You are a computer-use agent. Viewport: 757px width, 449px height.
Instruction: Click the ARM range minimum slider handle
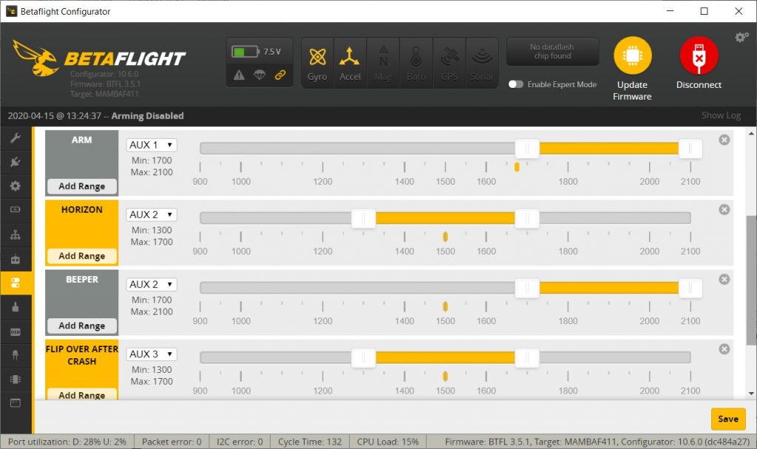point(526,148)
